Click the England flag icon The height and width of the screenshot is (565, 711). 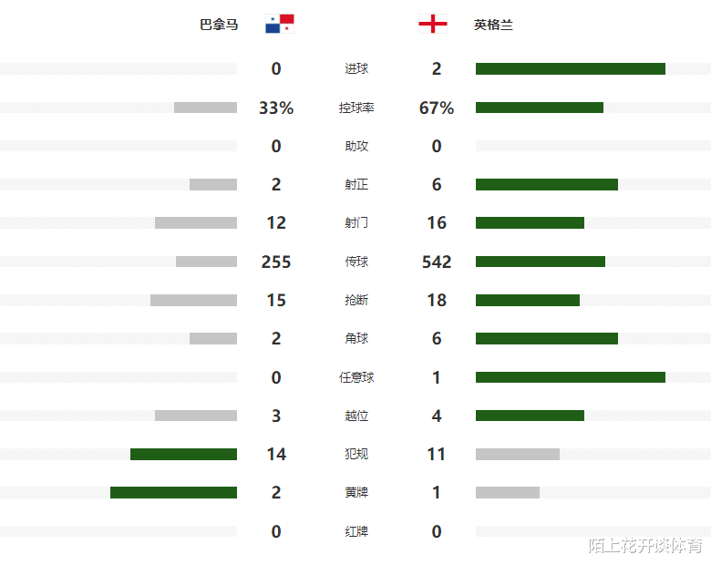point(433,24)
